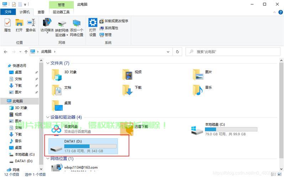Click 管理 (Manage) in the 系统 group
The width and height of the screenshot is (284, 178).
[106, 35]
